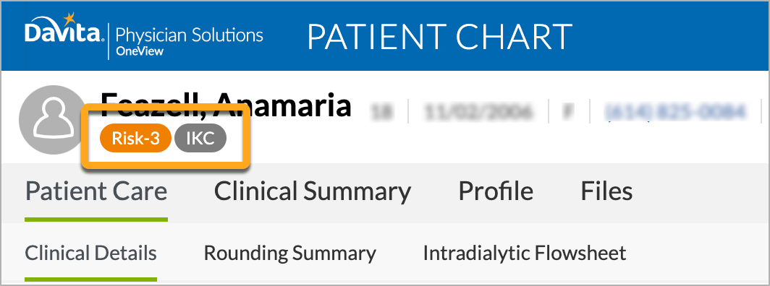Switch to the Patient Care tab
The height and width of the screenshot is (286, 770).
click(96, 191)
